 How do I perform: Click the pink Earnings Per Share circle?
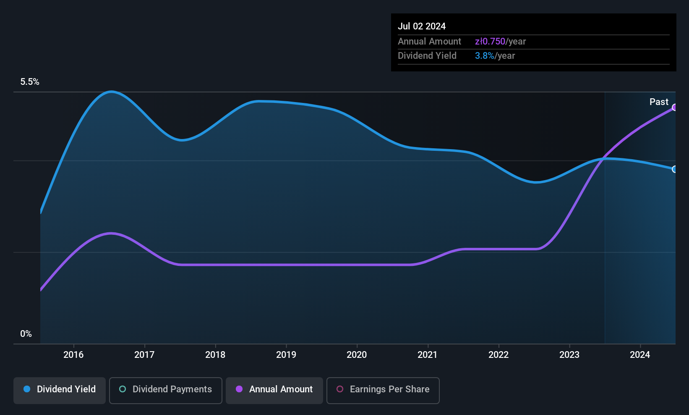pos(340,389)
